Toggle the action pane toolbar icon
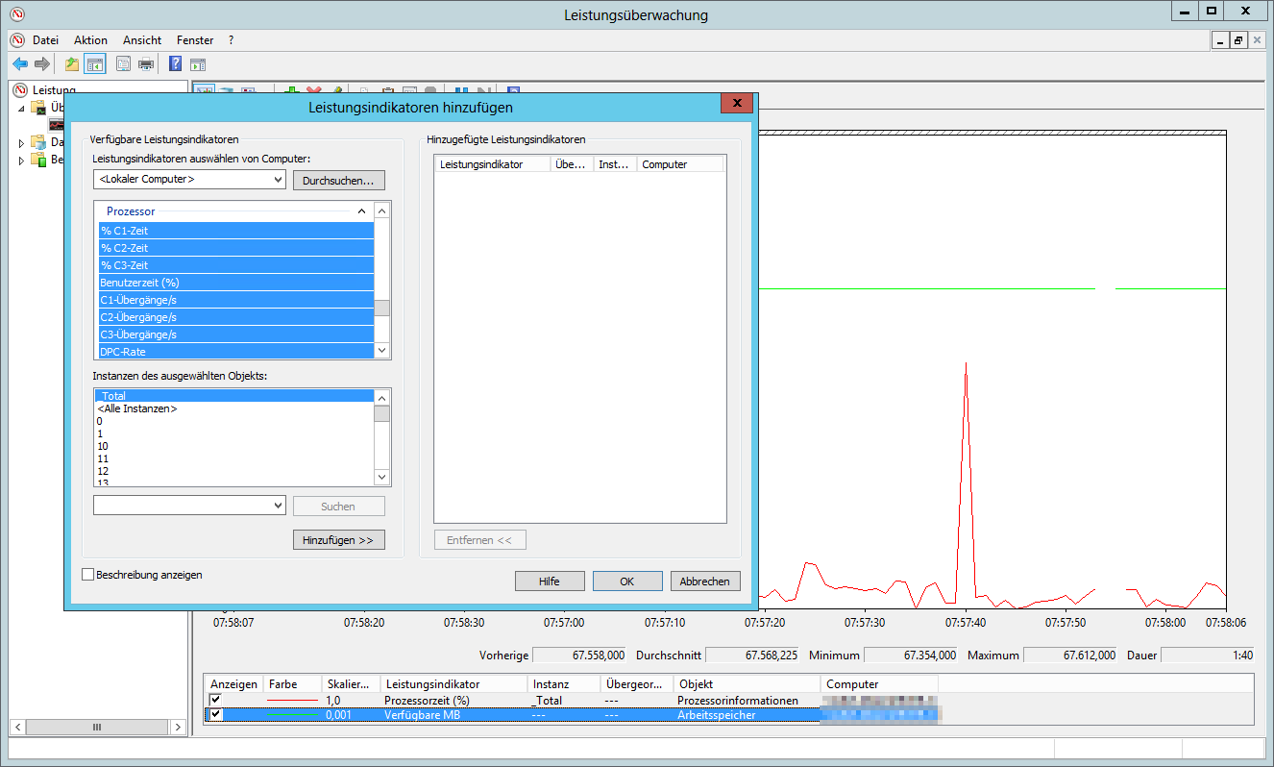This screenshot has height=767, width=1274. pyautogui.click(x=198, y=64)
